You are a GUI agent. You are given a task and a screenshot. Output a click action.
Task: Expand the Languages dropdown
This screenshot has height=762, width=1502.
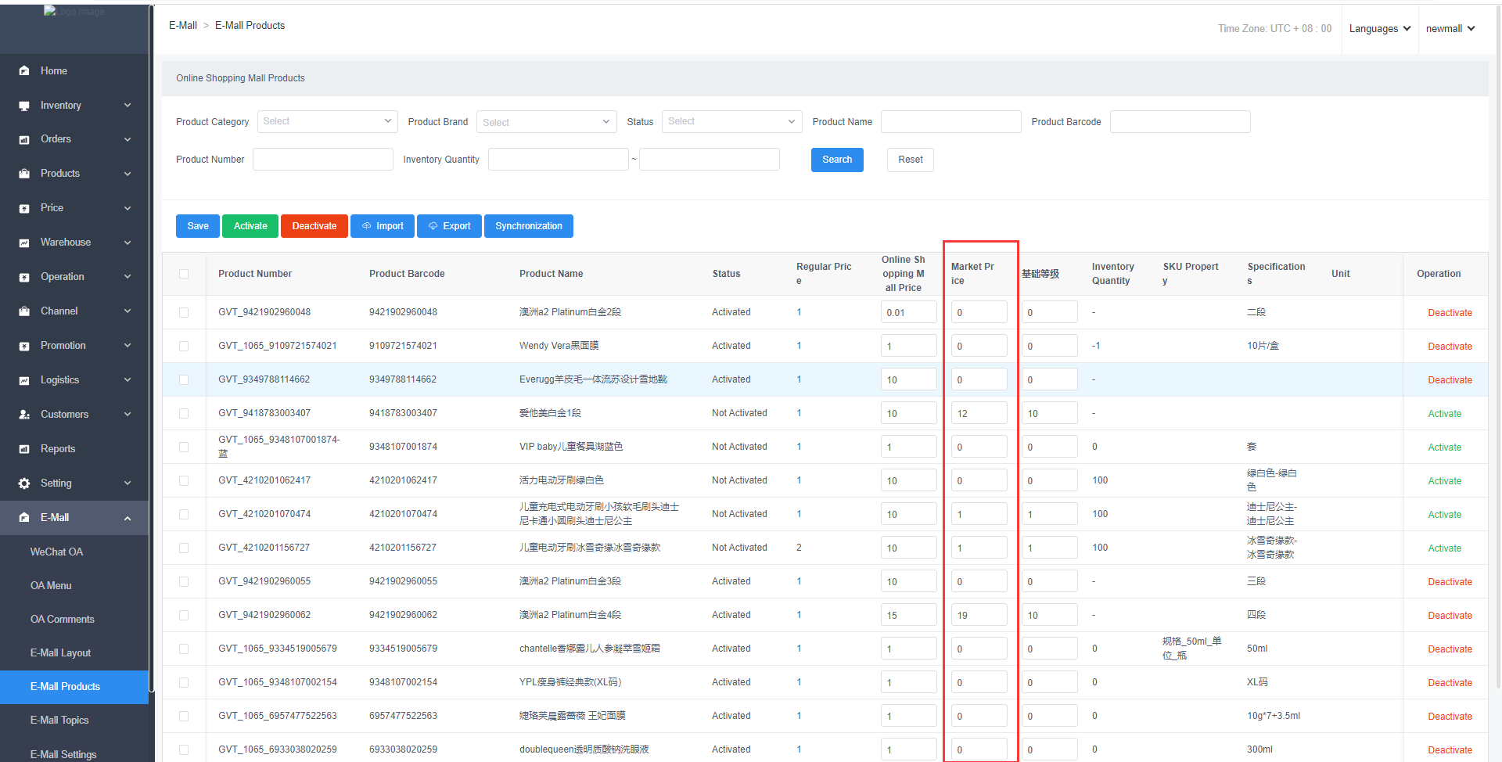[1379, 29]
